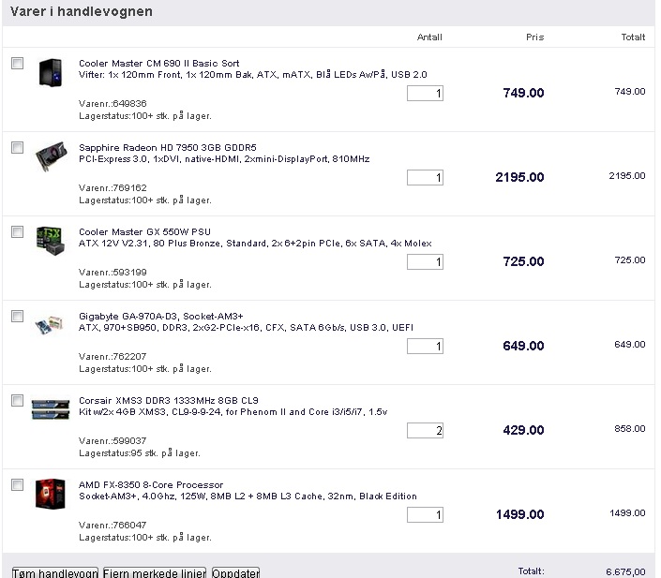Screen dimensions: 661x578
Task: Click the Sapphire Radeon HD 7950 product image
Action: (x=51, y=156)
